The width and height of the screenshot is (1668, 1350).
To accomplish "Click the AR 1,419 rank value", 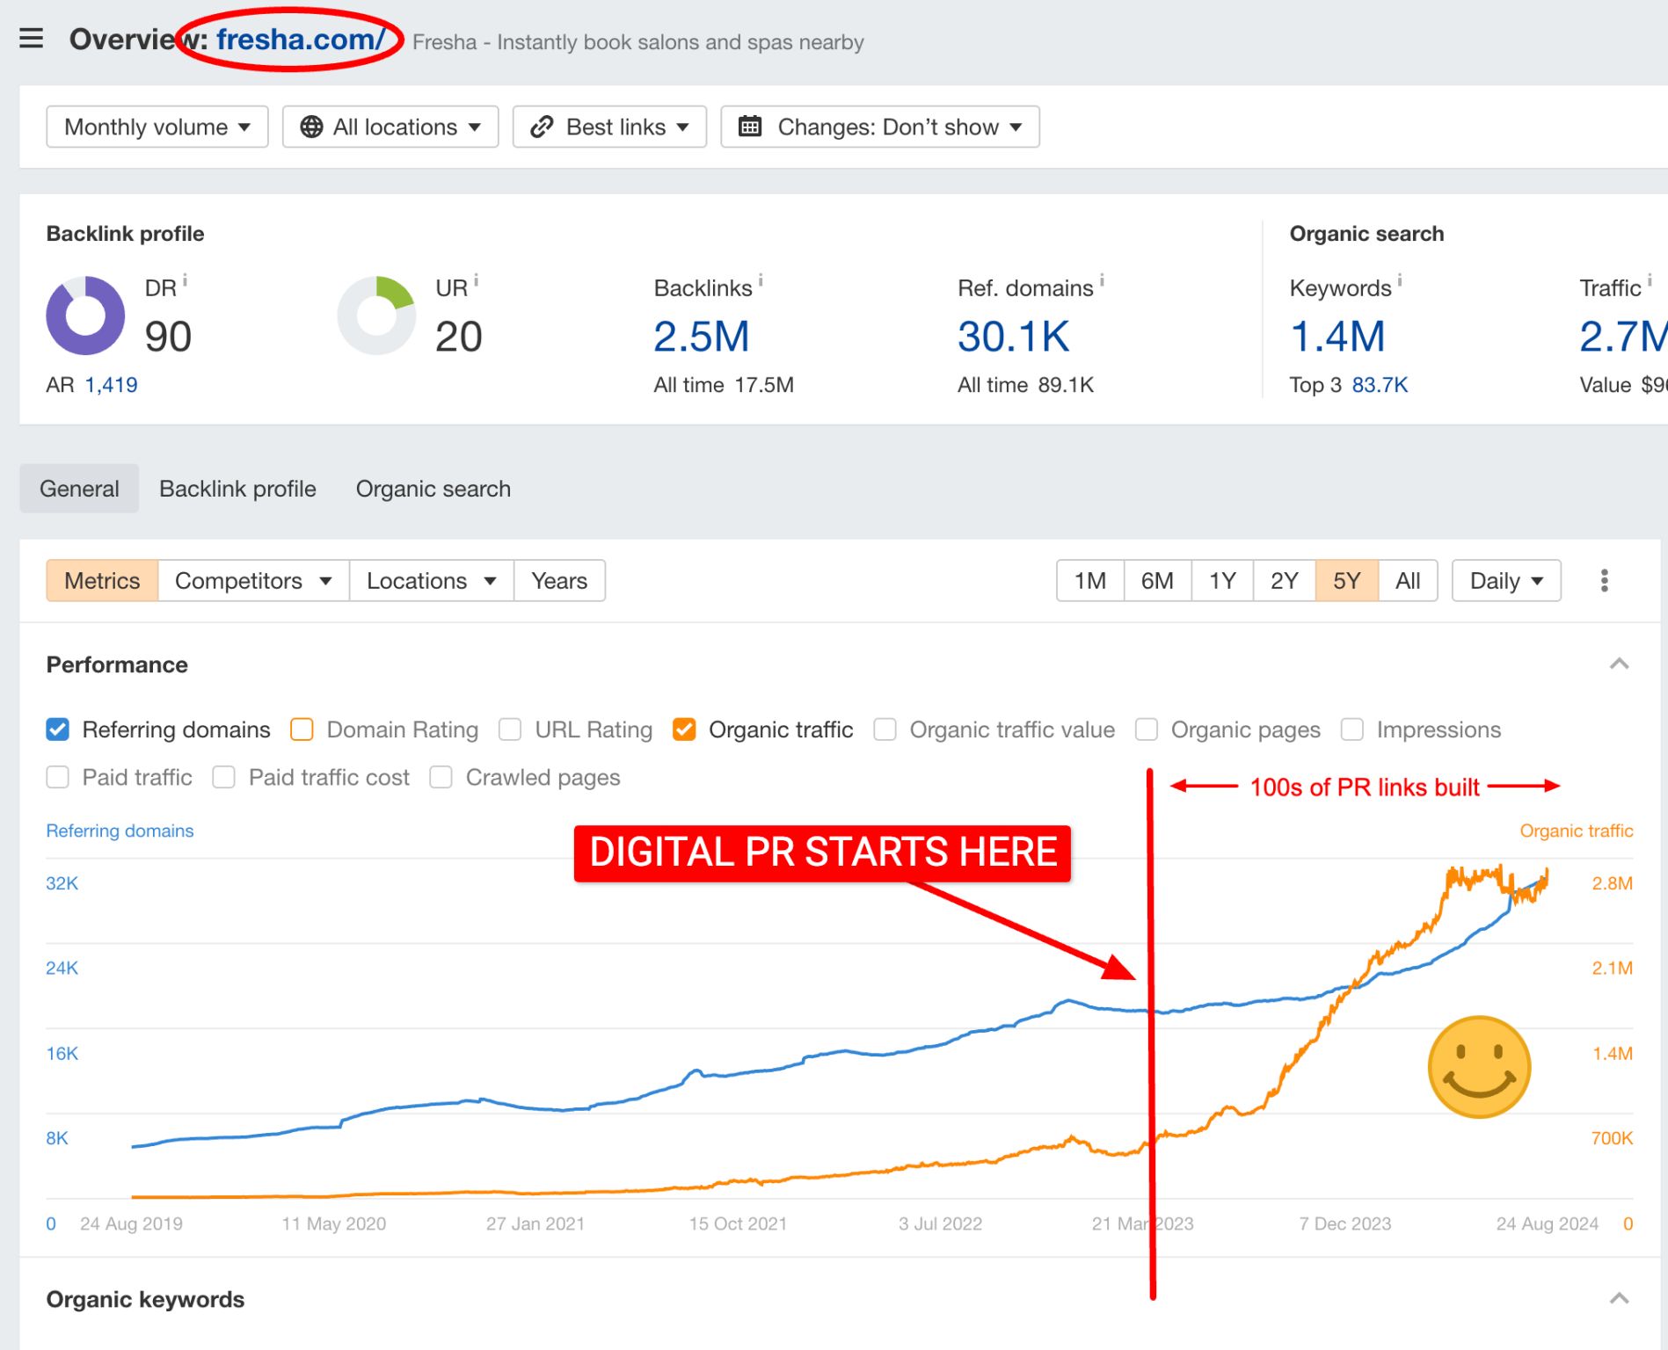I will [112, 385].
